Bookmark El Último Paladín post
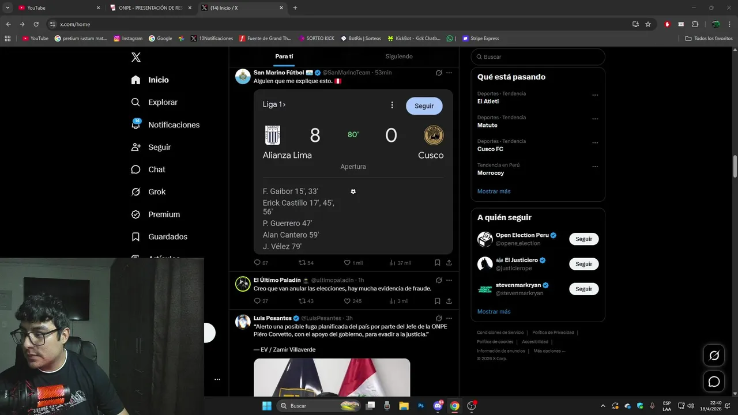The height and width of the screenshot is (415, 738). (438, 301)
